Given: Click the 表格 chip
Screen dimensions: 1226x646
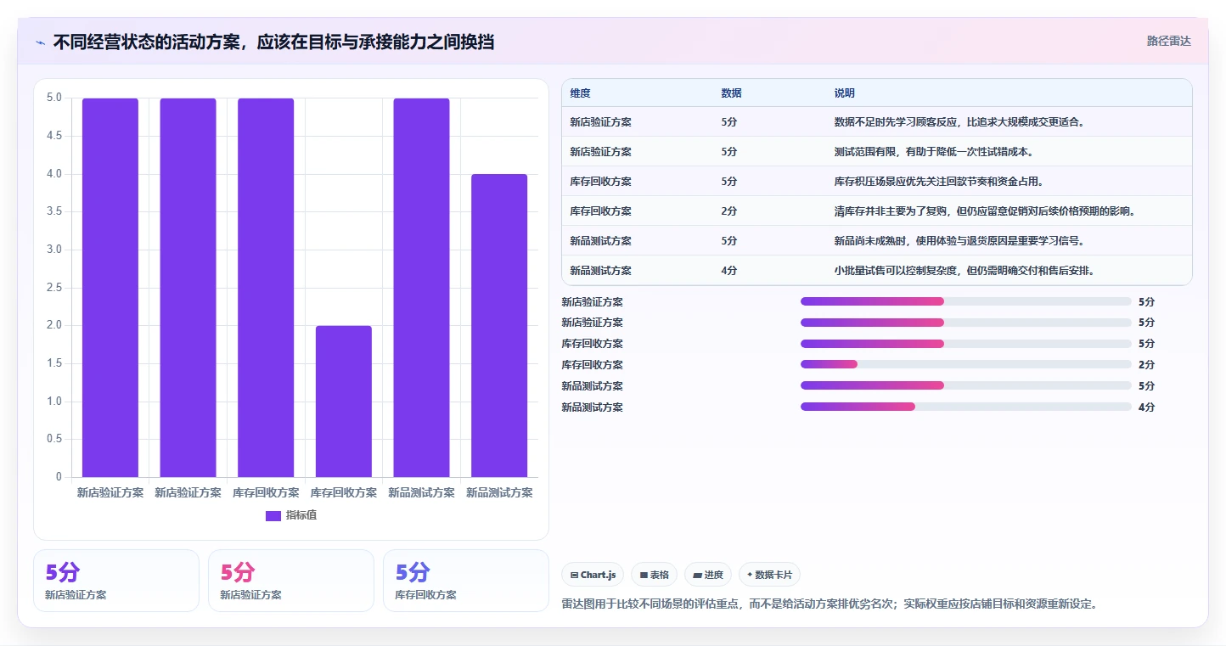Looking at the screenshot, I should coord(654,575).
